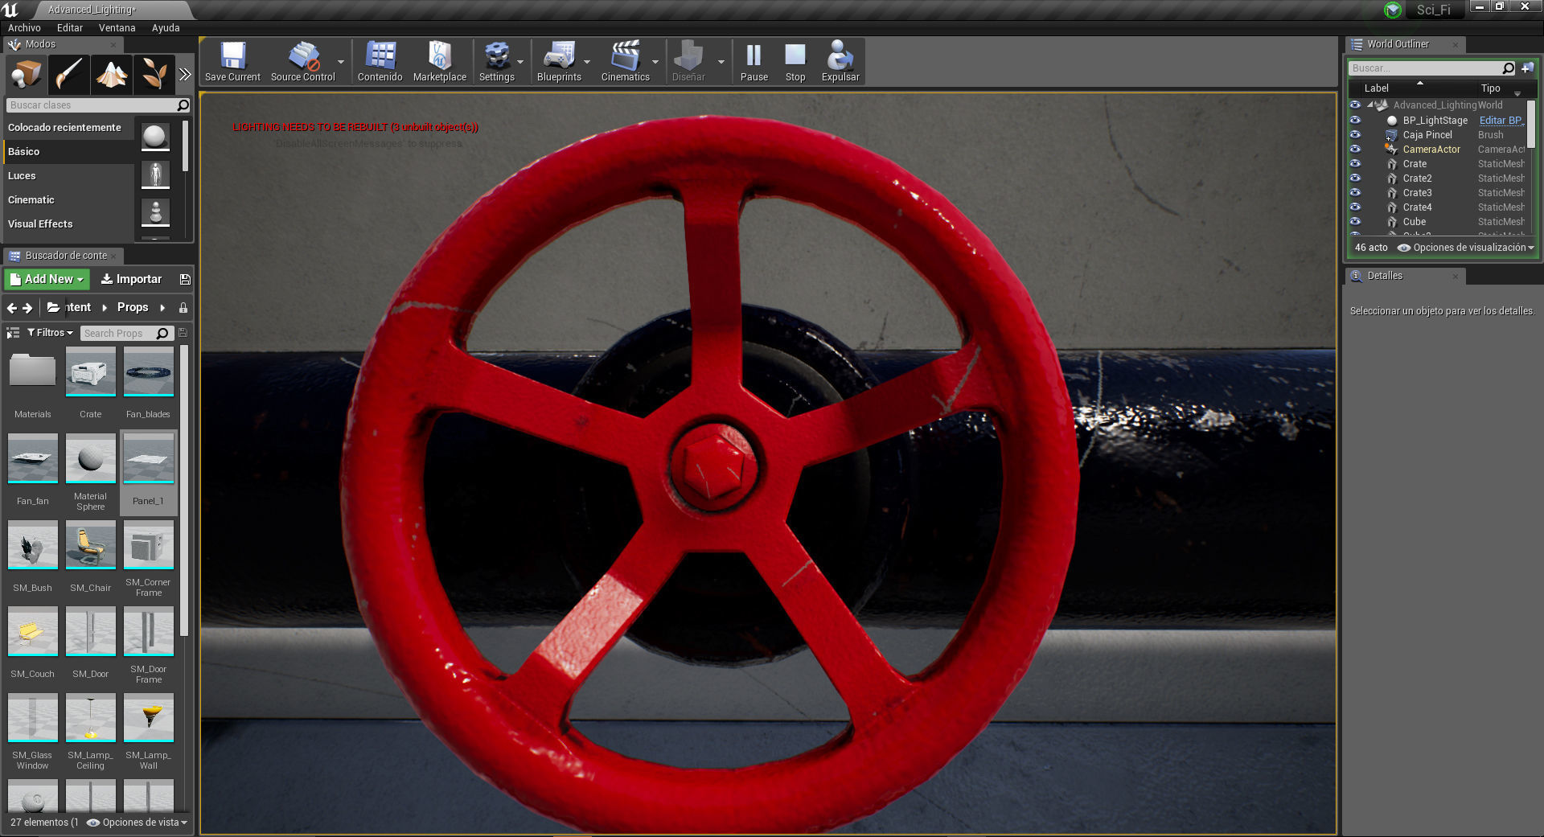Select the Paint mode brush icon

click(69, 74)
